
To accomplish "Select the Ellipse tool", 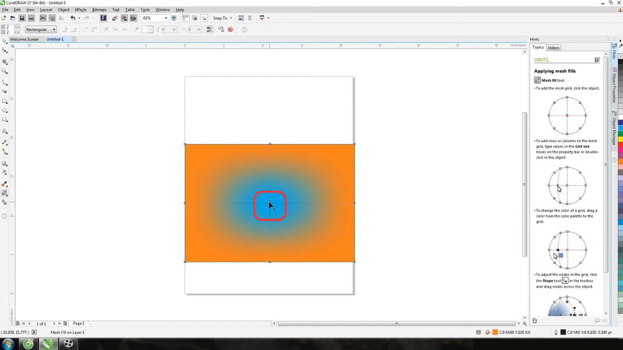I will coord(5,110).
